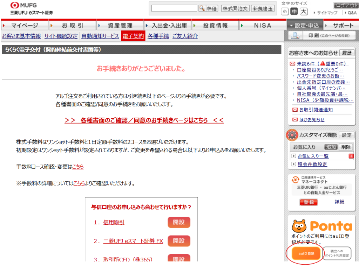Expand arrow beside お気に入り一覧
The width and height of the screenshot is (359, 265).
click(293, 156)
